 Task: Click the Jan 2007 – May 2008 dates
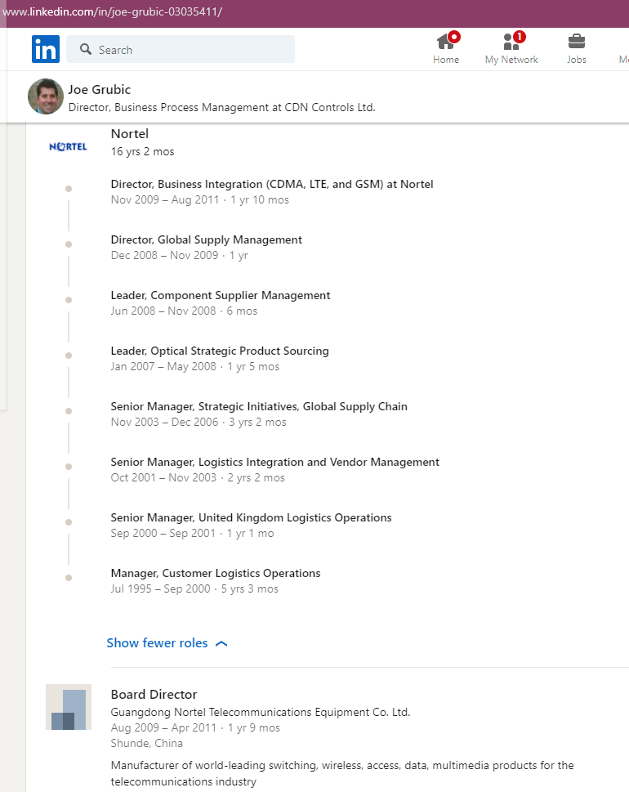coord(163,367)
